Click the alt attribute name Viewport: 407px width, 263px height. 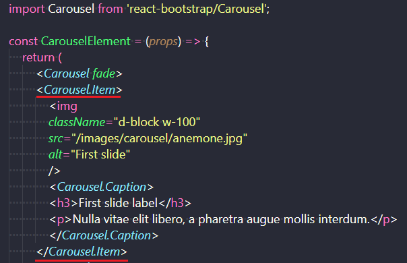point(55,154)
